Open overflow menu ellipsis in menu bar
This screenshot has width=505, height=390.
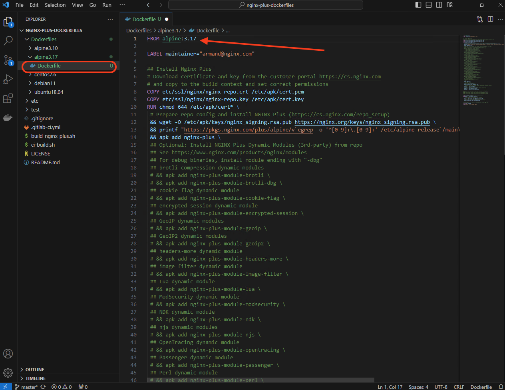122,5
